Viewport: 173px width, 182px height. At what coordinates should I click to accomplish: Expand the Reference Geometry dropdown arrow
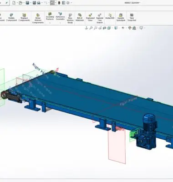(x=60, y=23)
